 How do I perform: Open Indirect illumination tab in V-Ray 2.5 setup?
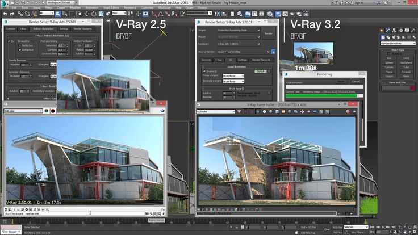tap(44, 29)
